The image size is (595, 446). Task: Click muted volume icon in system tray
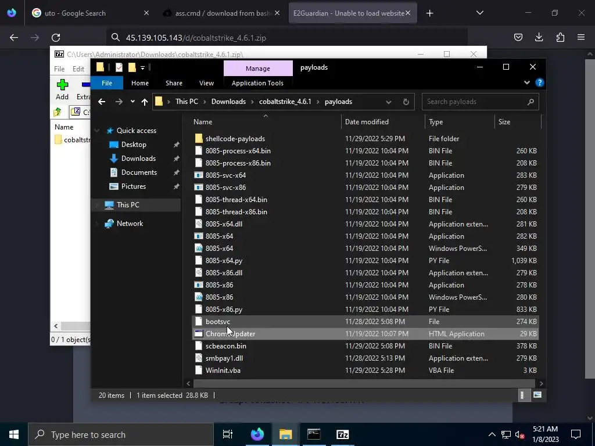pos(519,434)
